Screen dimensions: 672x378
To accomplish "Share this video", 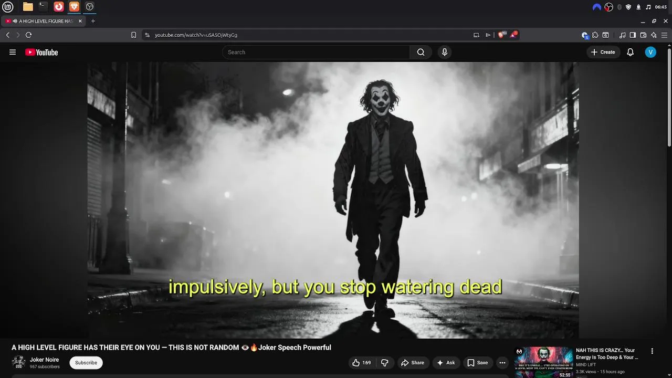I will point(412,363).
